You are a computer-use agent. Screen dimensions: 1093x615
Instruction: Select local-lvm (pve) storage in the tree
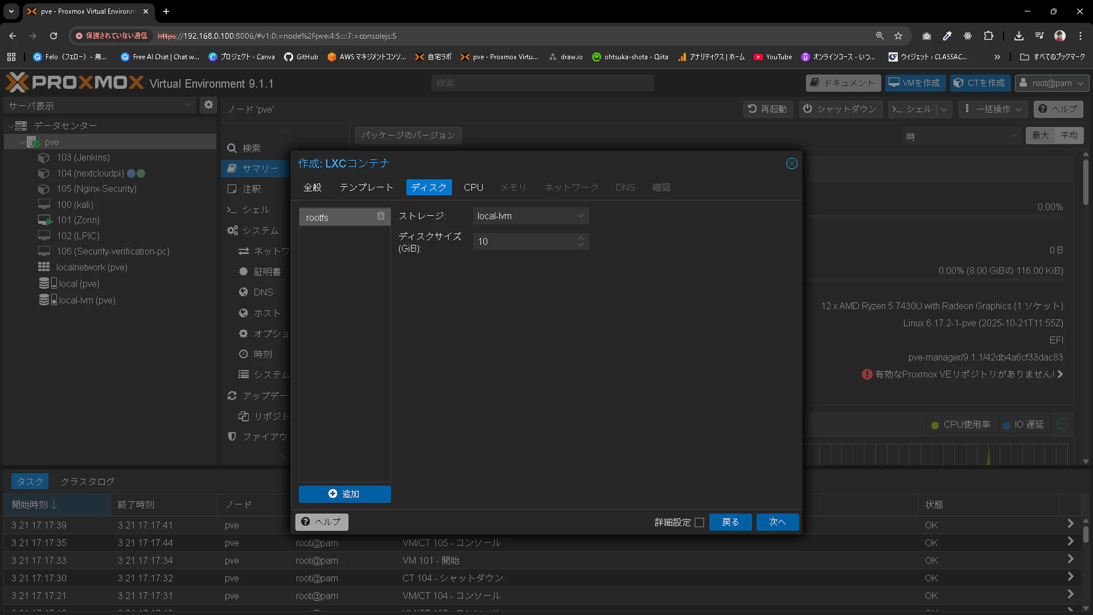[x=87, y=300]
